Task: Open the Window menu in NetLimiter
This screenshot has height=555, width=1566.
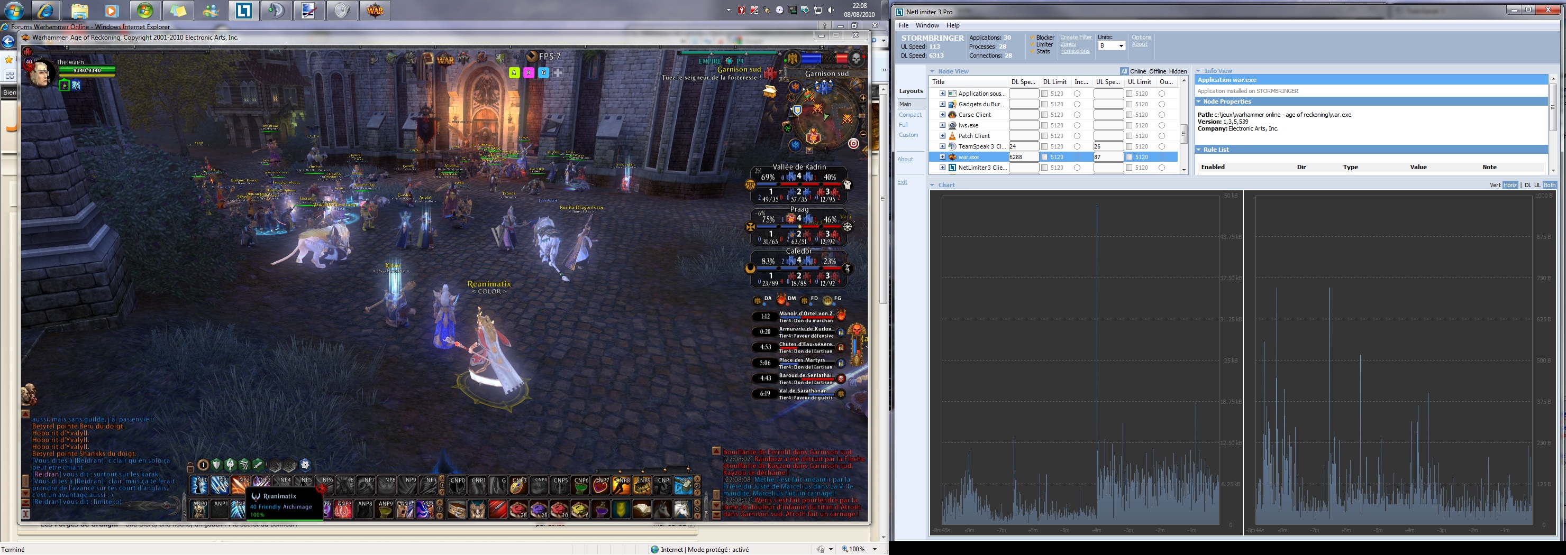Action: coord(927,25)
